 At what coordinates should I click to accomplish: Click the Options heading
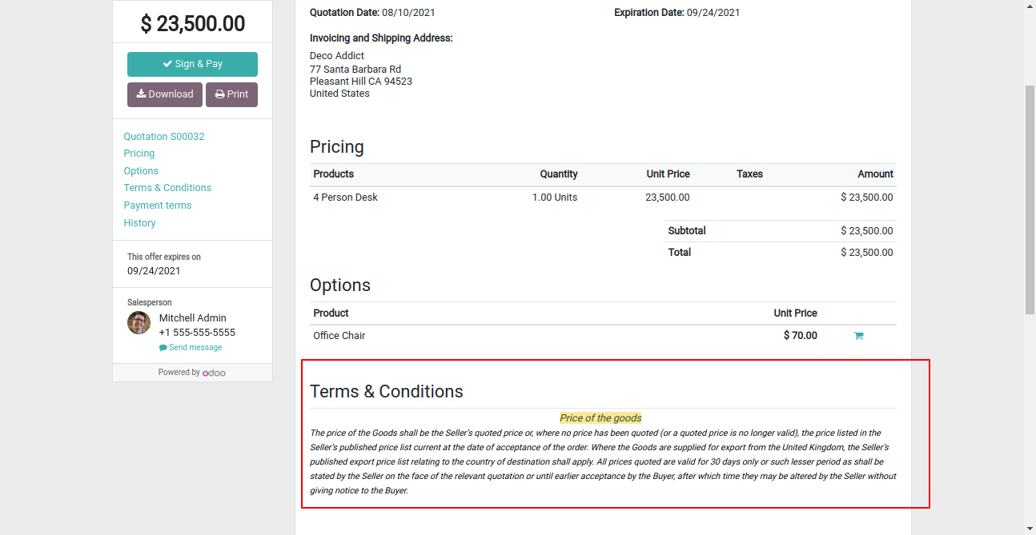[x=340, y=285]
